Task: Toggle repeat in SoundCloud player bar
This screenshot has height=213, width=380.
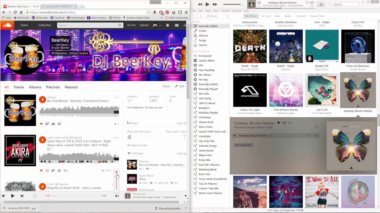Action: tap(34, 196)
